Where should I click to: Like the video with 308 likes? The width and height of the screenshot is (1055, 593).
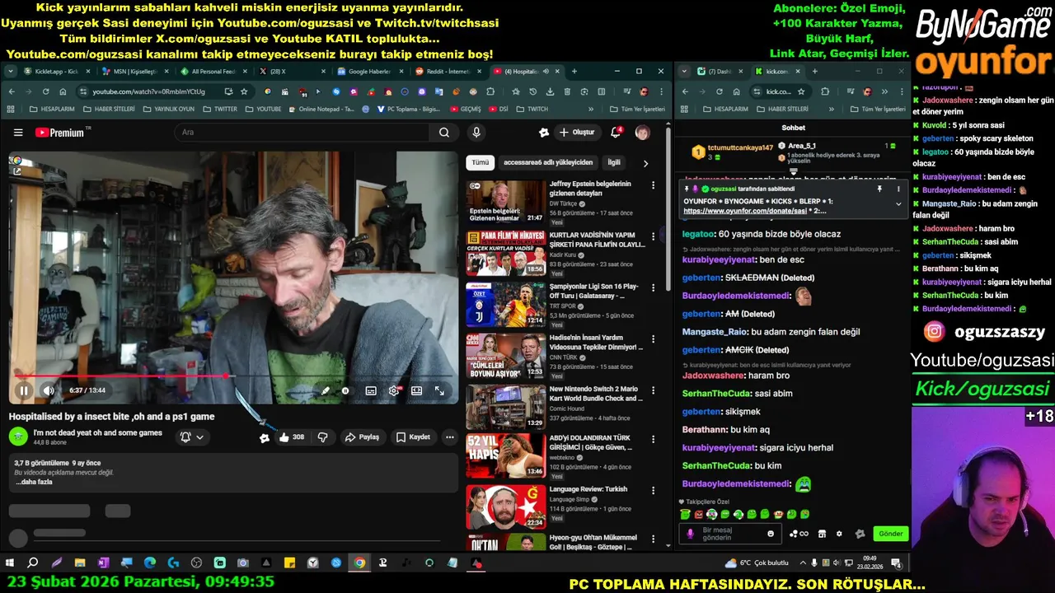click(292, 437)
